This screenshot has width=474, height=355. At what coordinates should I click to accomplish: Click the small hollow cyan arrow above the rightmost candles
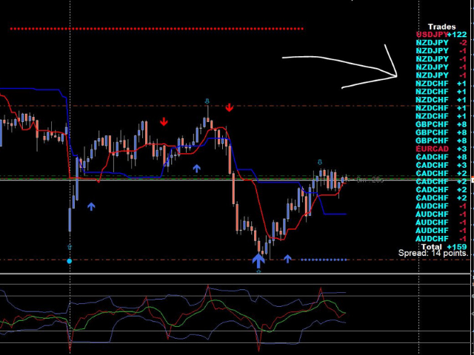click(320, 162)
